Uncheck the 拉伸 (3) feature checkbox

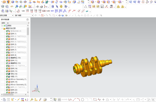point(7,39)
